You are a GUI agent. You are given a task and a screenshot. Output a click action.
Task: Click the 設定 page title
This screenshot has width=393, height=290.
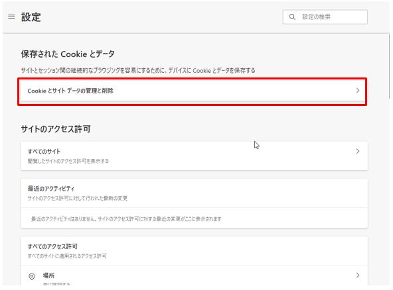31,17
